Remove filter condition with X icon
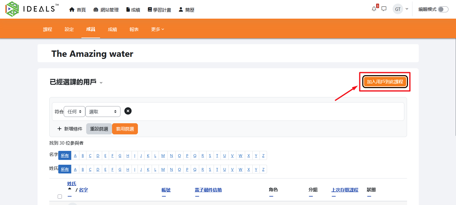Image resolution: width=456 pixels, height=205 pixels. tap(128, 111)
